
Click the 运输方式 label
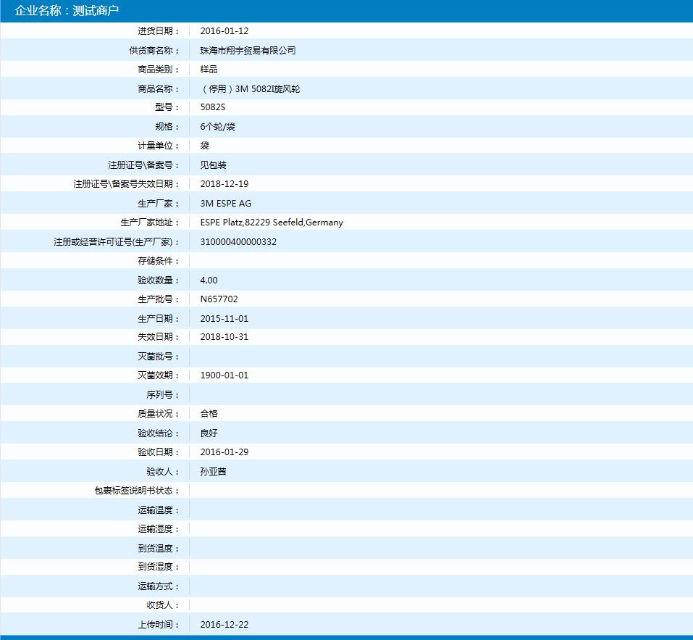pos(158,586)
